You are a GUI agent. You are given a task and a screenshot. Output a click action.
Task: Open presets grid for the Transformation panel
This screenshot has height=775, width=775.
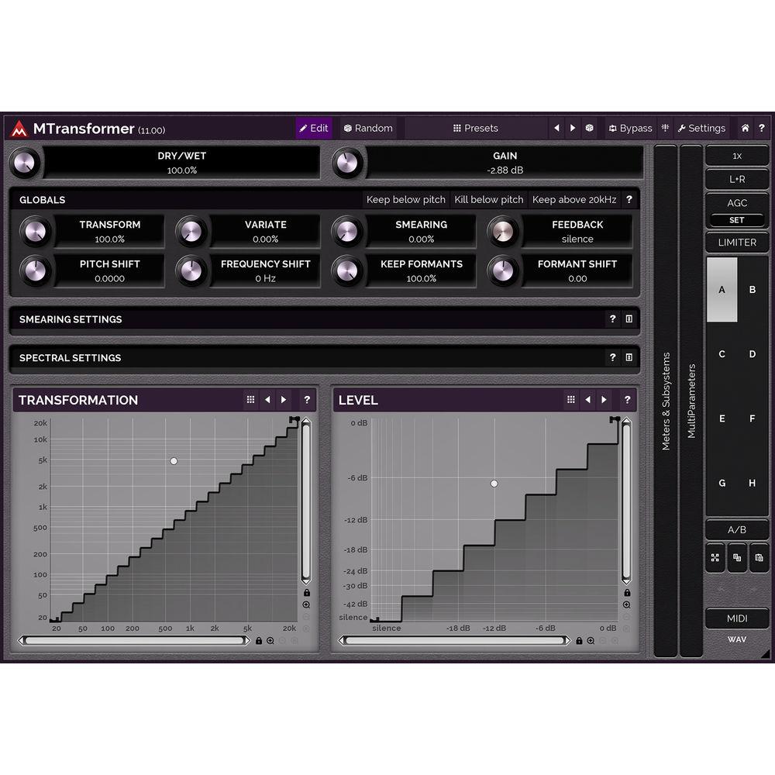pos(250,400)
